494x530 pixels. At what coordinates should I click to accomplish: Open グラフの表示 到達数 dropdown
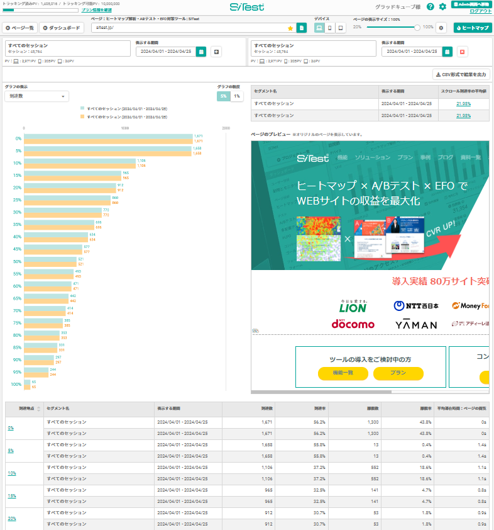(x=37, y=96)
